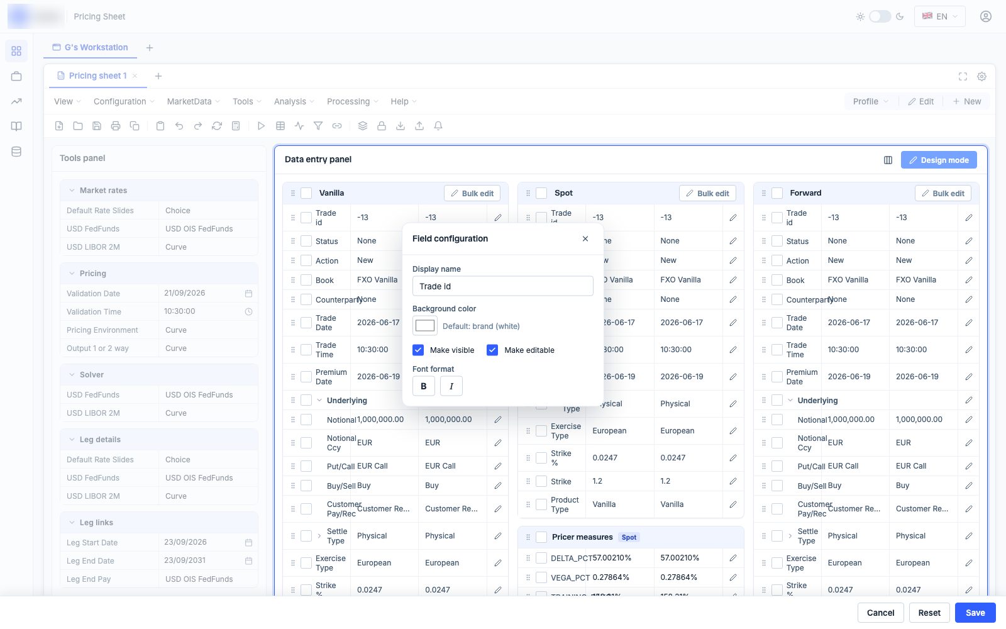Toggle the column layout icon beside Design mode
This screenshot has width=1006, height=629.
pyautogui.click(x=888, y=160)
